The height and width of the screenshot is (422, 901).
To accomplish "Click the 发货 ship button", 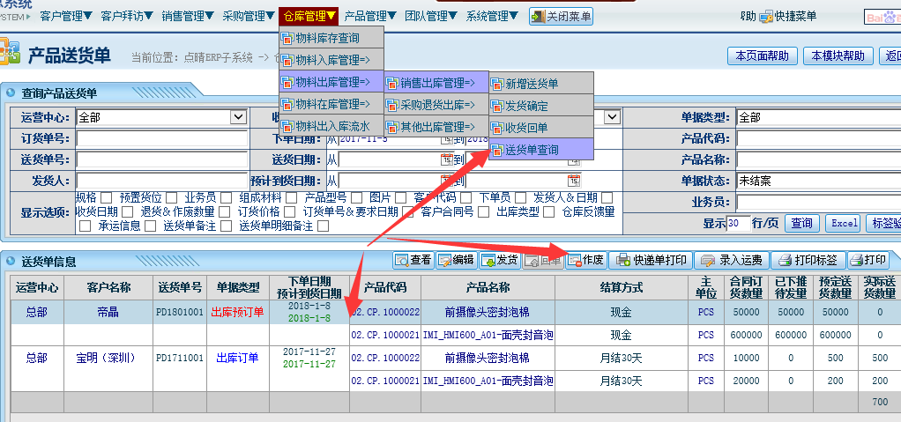I will (x=499, y=261).
